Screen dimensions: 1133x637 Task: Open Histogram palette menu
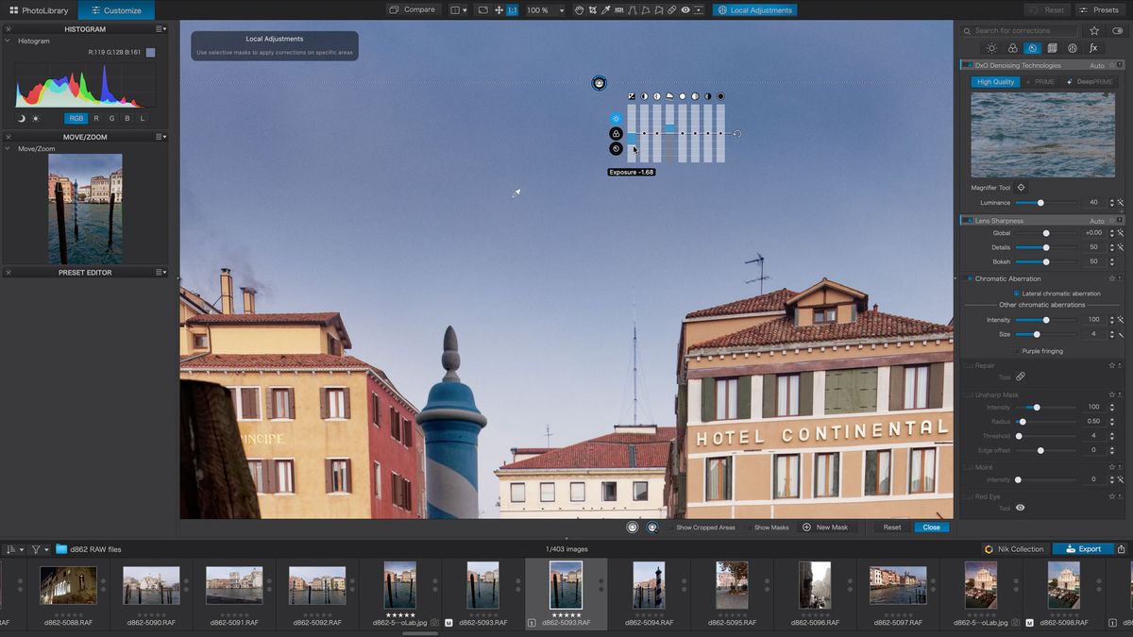pos(162,29)
